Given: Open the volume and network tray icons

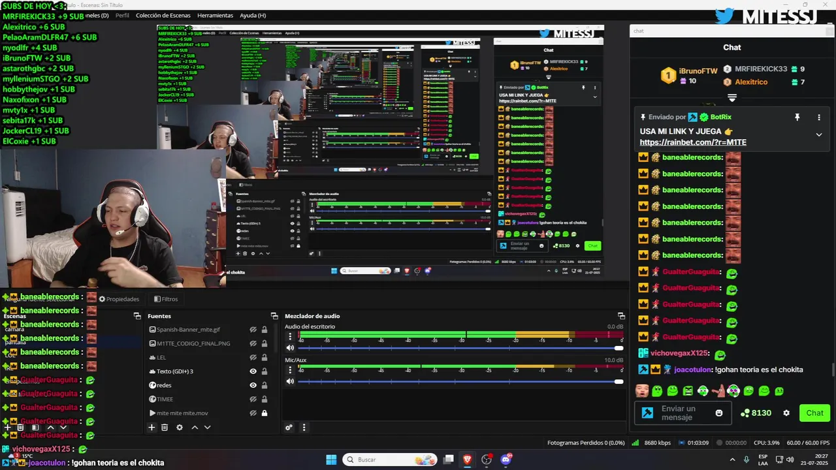Looking at the screenshot, I should [784, 460].
